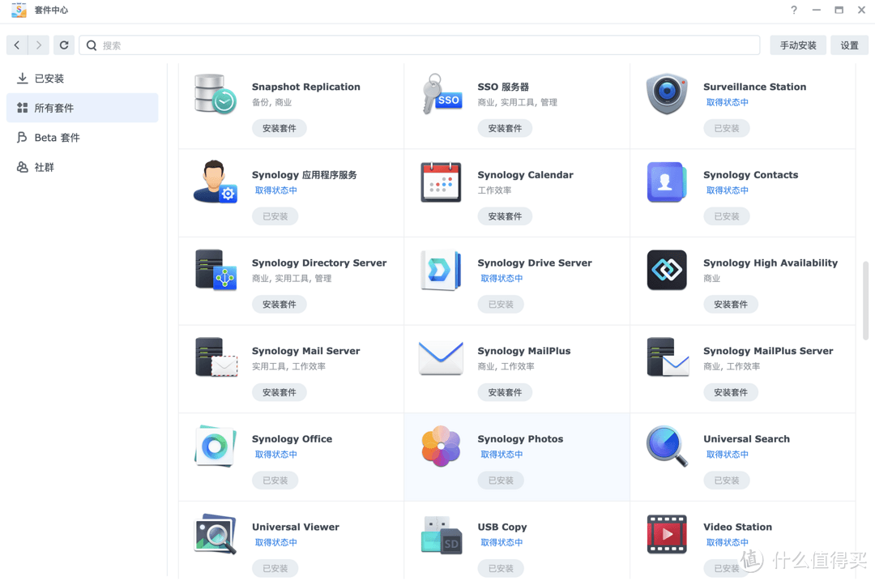Click the 已安装 button under Synology Drive Server
This screenshot has height=581, width=875.
[501, 305]
